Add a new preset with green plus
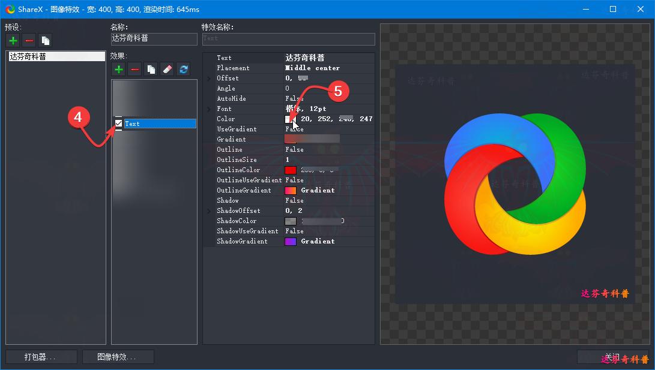This screenshot has width=655, height=370. click(x=13, y=41)
